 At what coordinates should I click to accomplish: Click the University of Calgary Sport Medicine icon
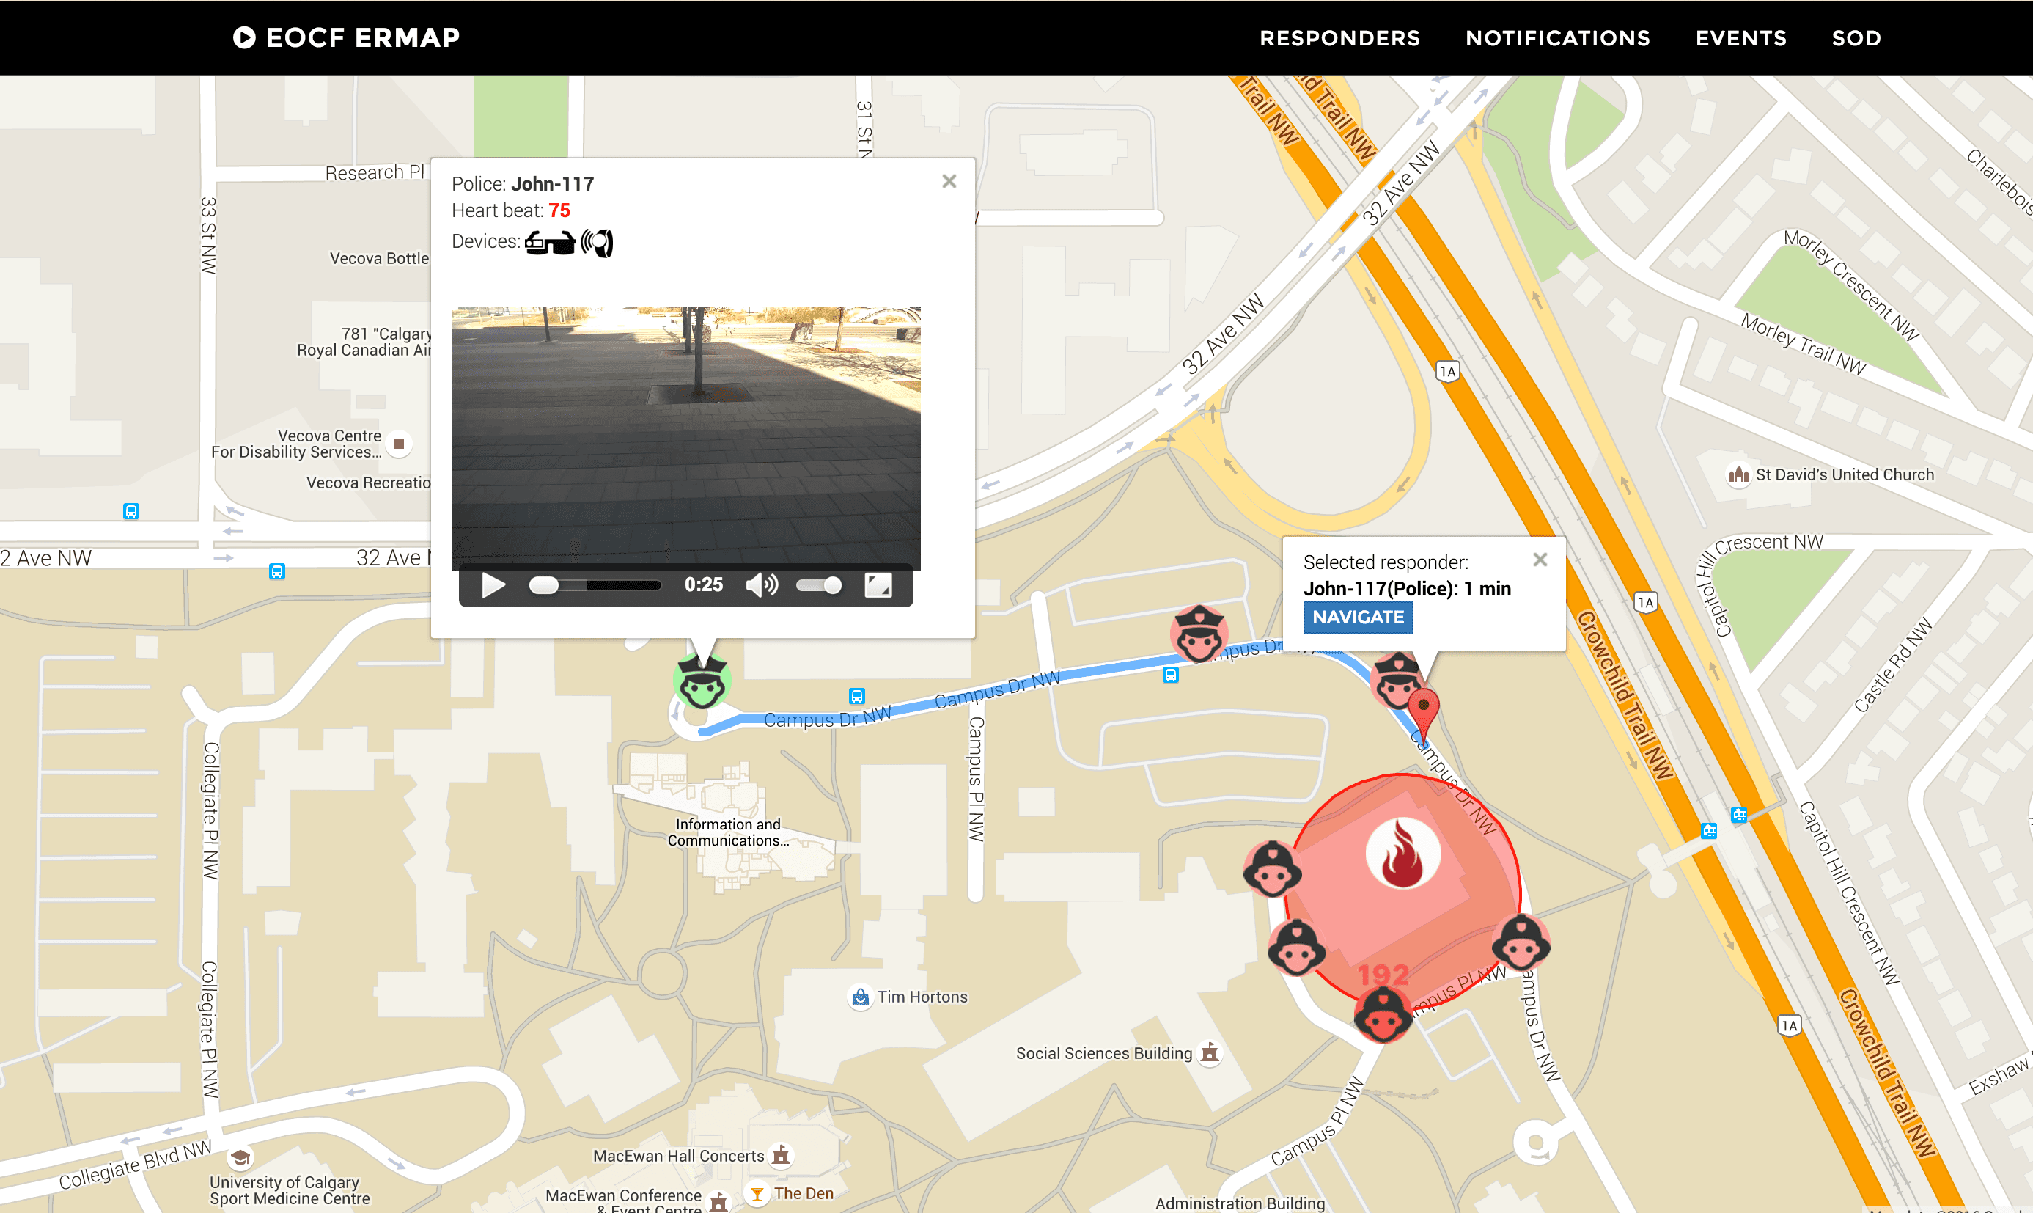pos(240,1157)
